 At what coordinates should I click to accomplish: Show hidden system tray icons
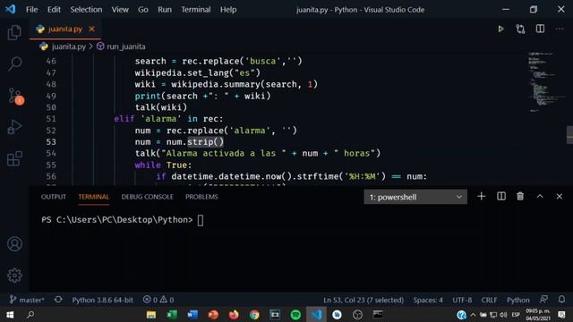pos(473,315)
